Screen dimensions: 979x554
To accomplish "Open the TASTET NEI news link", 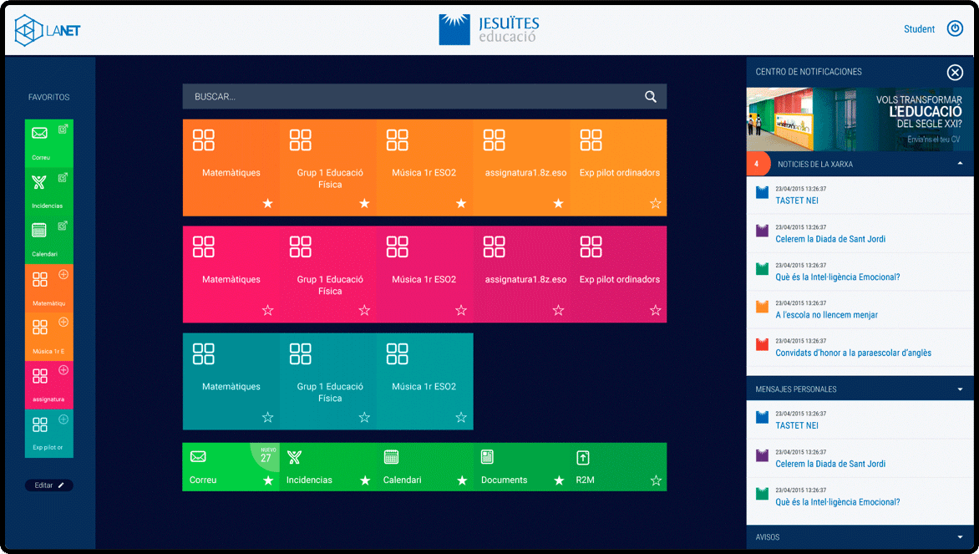I will (797, 201).
